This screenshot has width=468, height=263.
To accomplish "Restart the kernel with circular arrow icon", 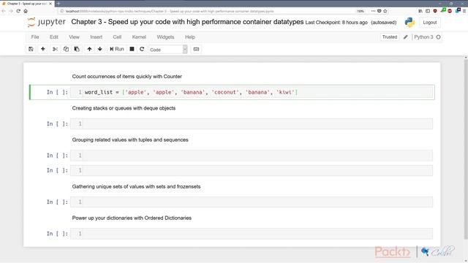I will tap(142, 49).
